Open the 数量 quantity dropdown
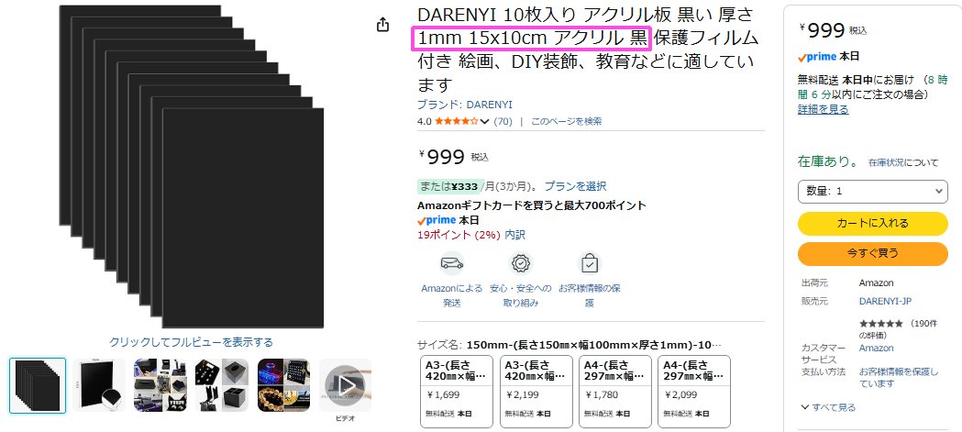 [872, 192]
